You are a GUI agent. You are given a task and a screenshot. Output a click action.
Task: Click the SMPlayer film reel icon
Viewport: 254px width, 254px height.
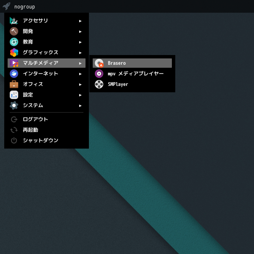[x=99, y=84]
